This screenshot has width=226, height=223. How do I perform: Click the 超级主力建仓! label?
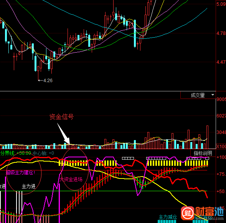[20, 172]
